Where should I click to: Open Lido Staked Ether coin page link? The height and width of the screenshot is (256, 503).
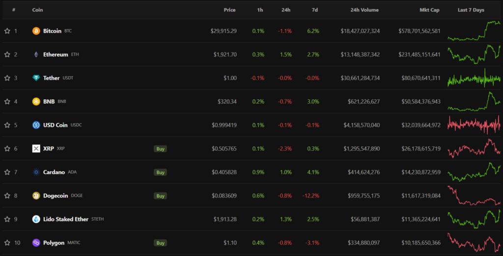66,219
